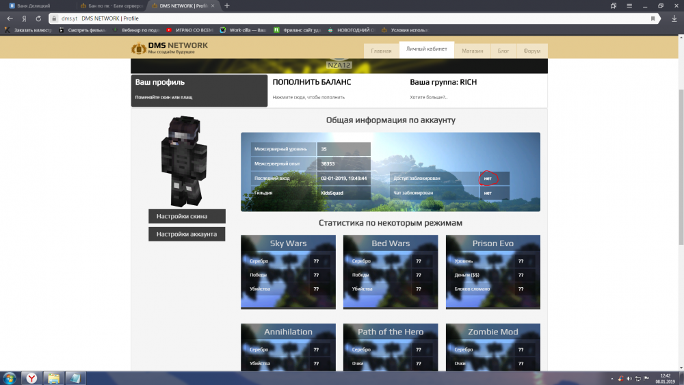Open Yandex home button in toolbar

(25, 18)
